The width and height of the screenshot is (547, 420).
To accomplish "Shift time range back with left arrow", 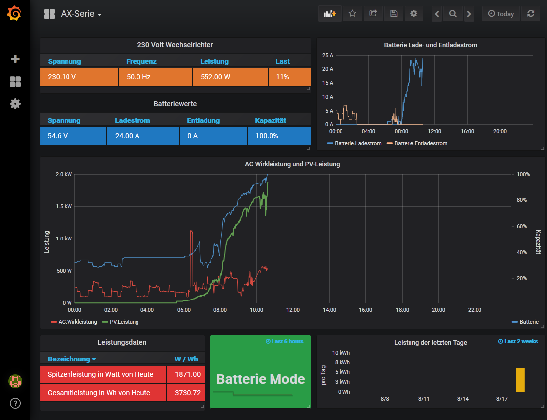I will coord(437,14).
